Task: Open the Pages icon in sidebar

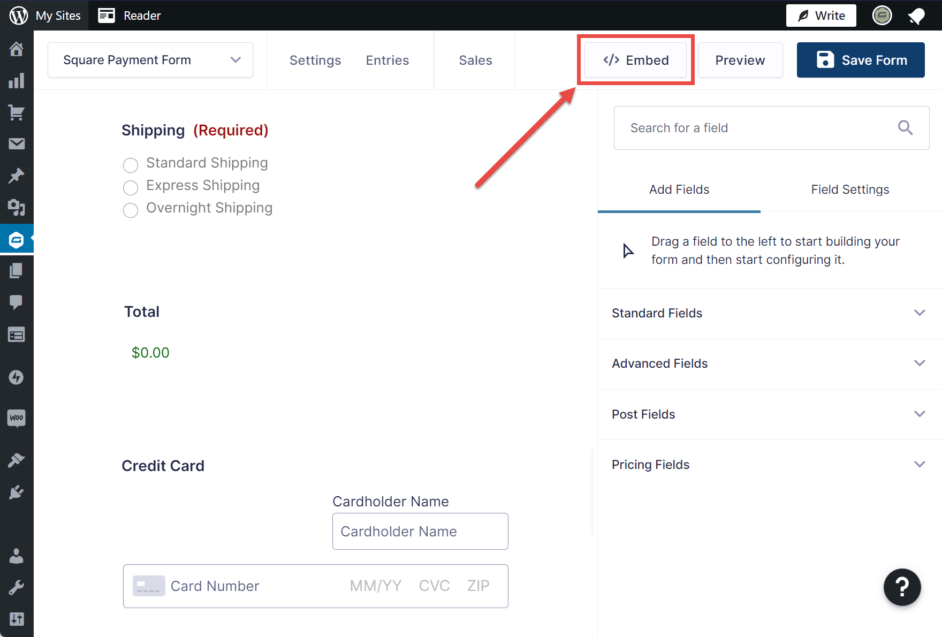Action: [x=17, y=270]
